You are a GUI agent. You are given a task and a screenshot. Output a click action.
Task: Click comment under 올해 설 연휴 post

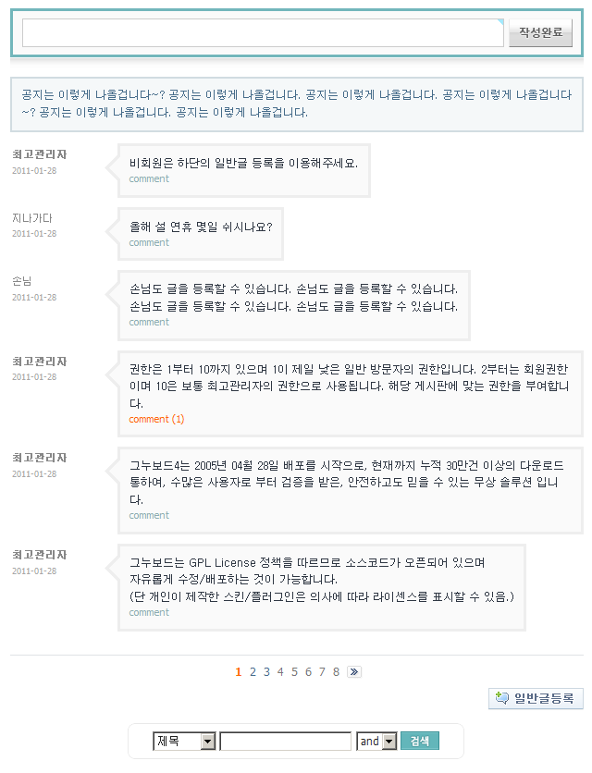tap(149, 242)
